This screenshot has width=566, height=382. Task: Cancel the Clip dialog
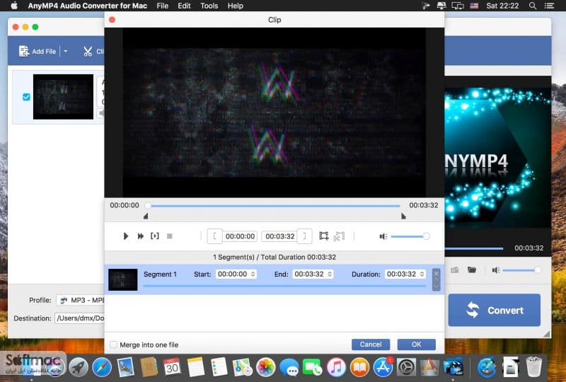pyautogui.click(x=371, y=345)
